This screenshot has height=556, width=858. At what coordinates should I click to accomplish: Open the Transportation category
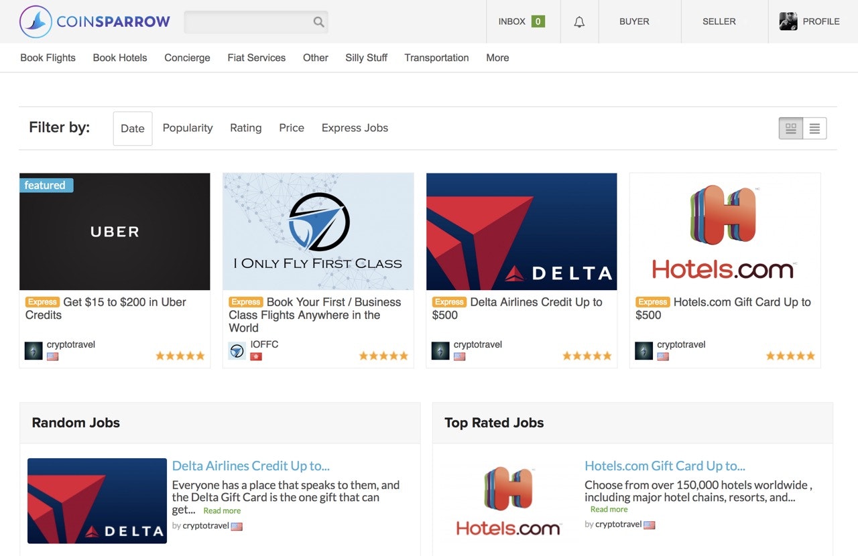[x=437, y=58]
